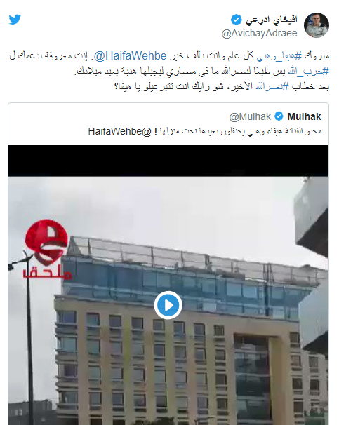This screenshot has height=425, width=339.
Task: Click the black bar atop the video
Action: [168, 161]
